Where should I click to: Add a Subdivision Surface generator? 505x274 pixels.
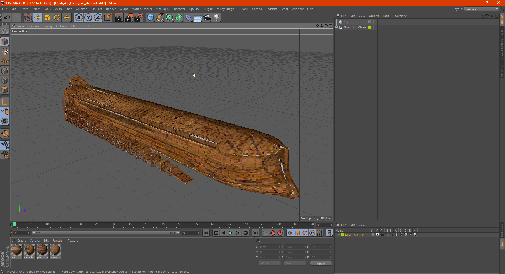pos(169,18)
